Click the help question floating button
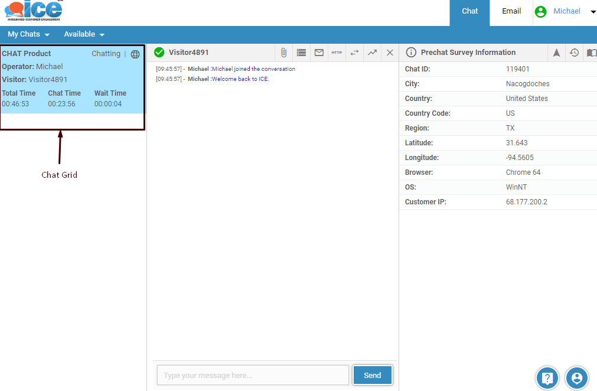The image size is (597, 391). point(547,378)
